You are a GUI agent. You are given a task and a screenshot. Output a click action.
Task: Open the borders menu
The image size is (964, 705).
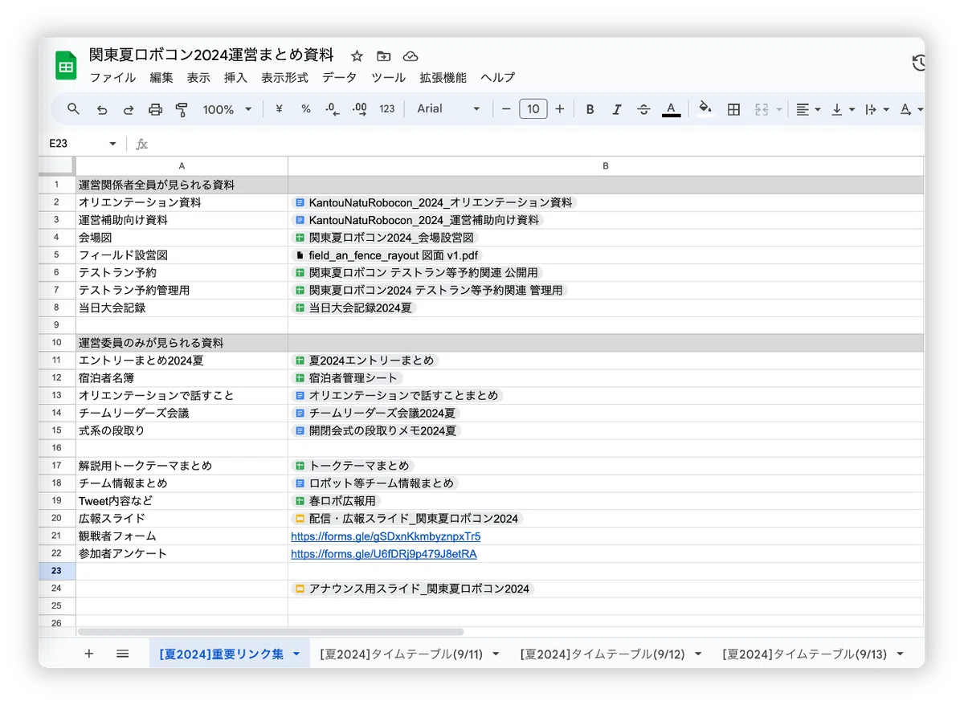coord(733,109)
